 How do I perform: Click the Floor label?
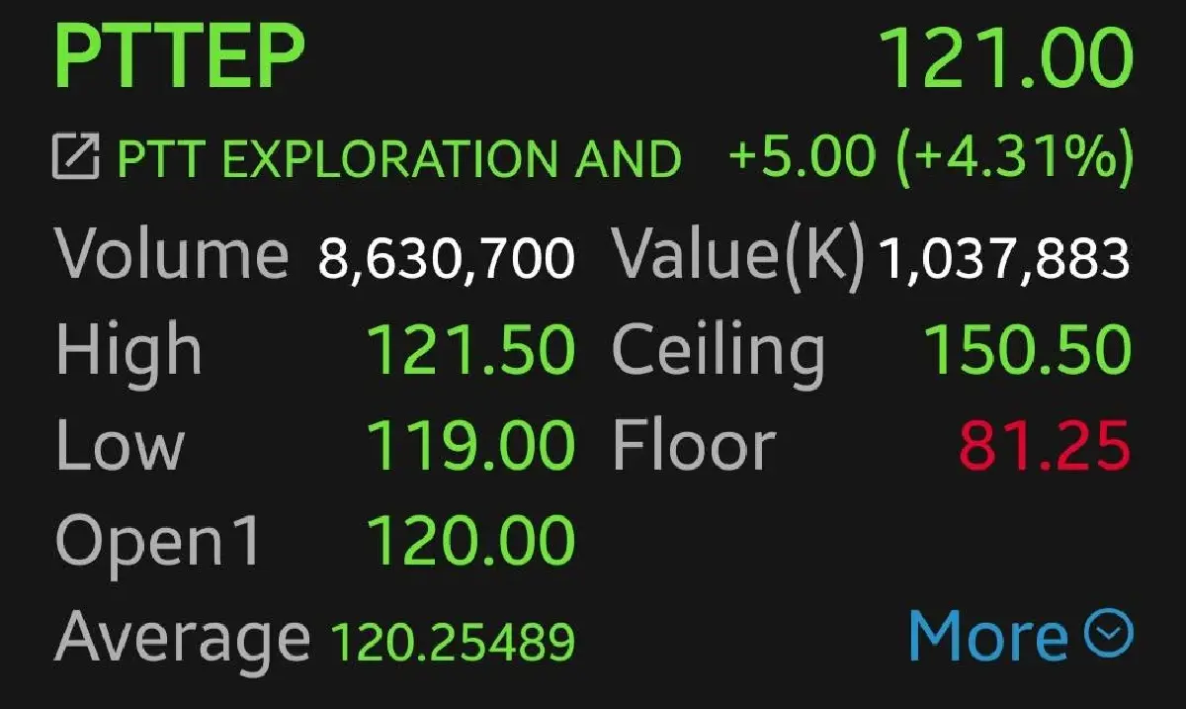[692, 444]
